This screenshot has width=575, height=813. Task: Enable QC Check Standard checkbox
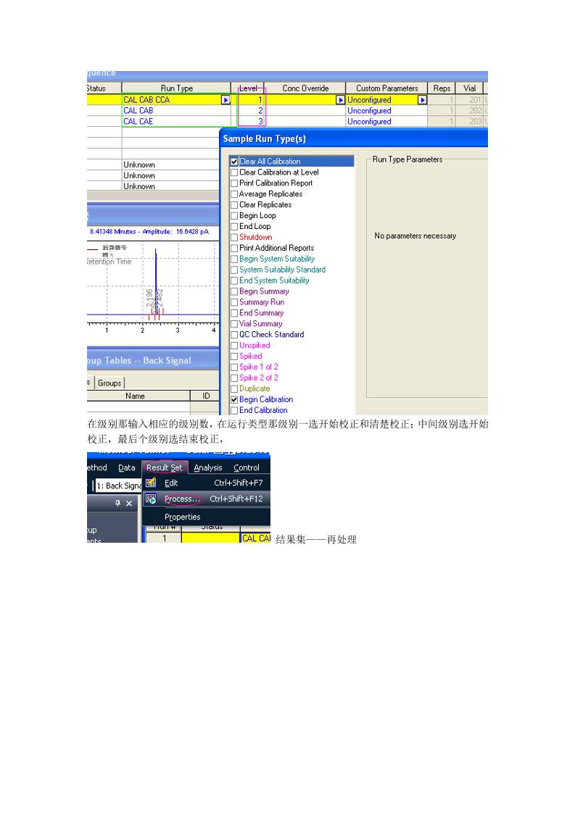[x=234, y=335]
